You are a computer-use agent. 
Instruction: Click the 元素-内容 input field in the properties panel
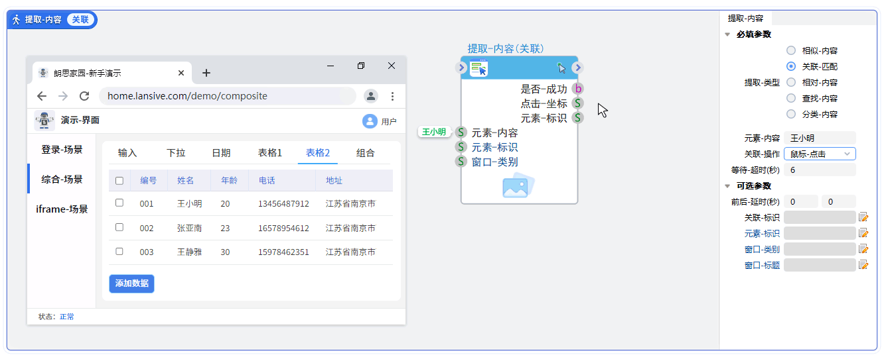pyautogui.click(x=820, y=138)
